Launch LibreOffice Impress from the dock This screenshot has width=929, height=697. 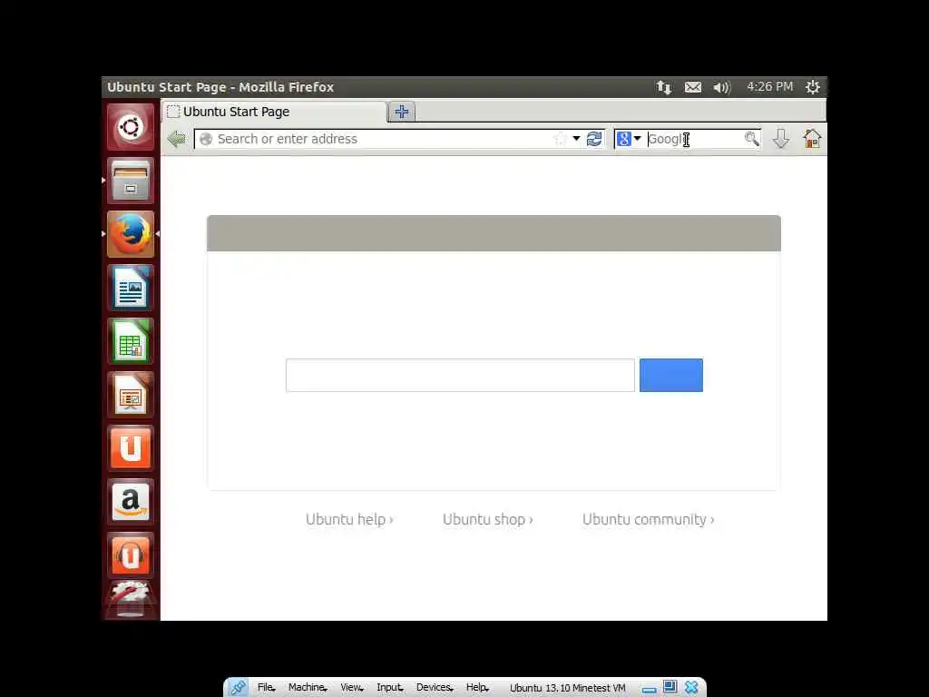(131, 395)
